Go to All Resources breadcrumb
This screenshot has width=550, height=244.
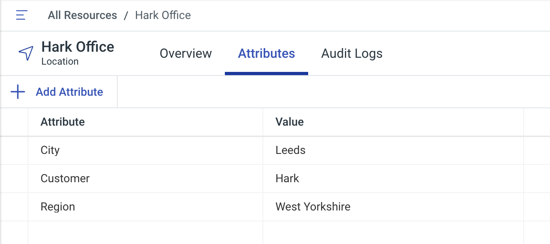pos(82,15)
